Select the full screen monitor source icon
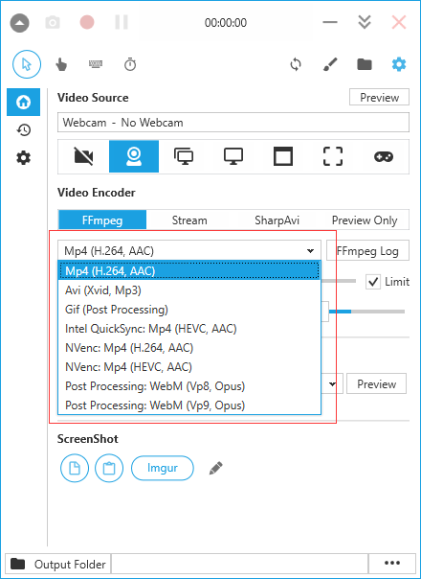This screenshot has width=421, height=579. tap(233, 156)
